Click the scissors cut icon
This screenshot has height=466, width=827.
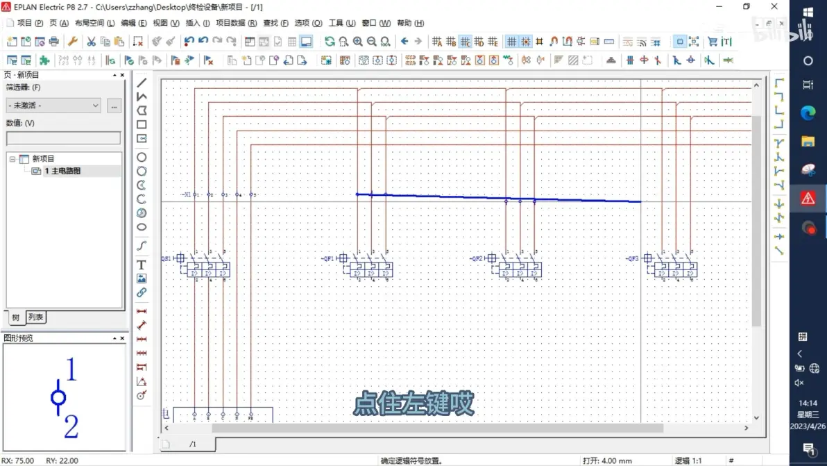[x=92, y=41]
